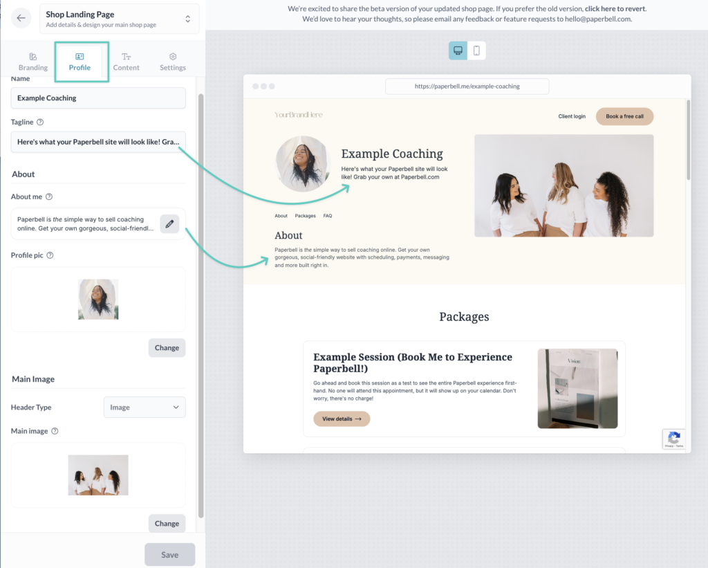Expand the Header Type dropdown
The image size is (708, 568).
click(x=145, y=407)
